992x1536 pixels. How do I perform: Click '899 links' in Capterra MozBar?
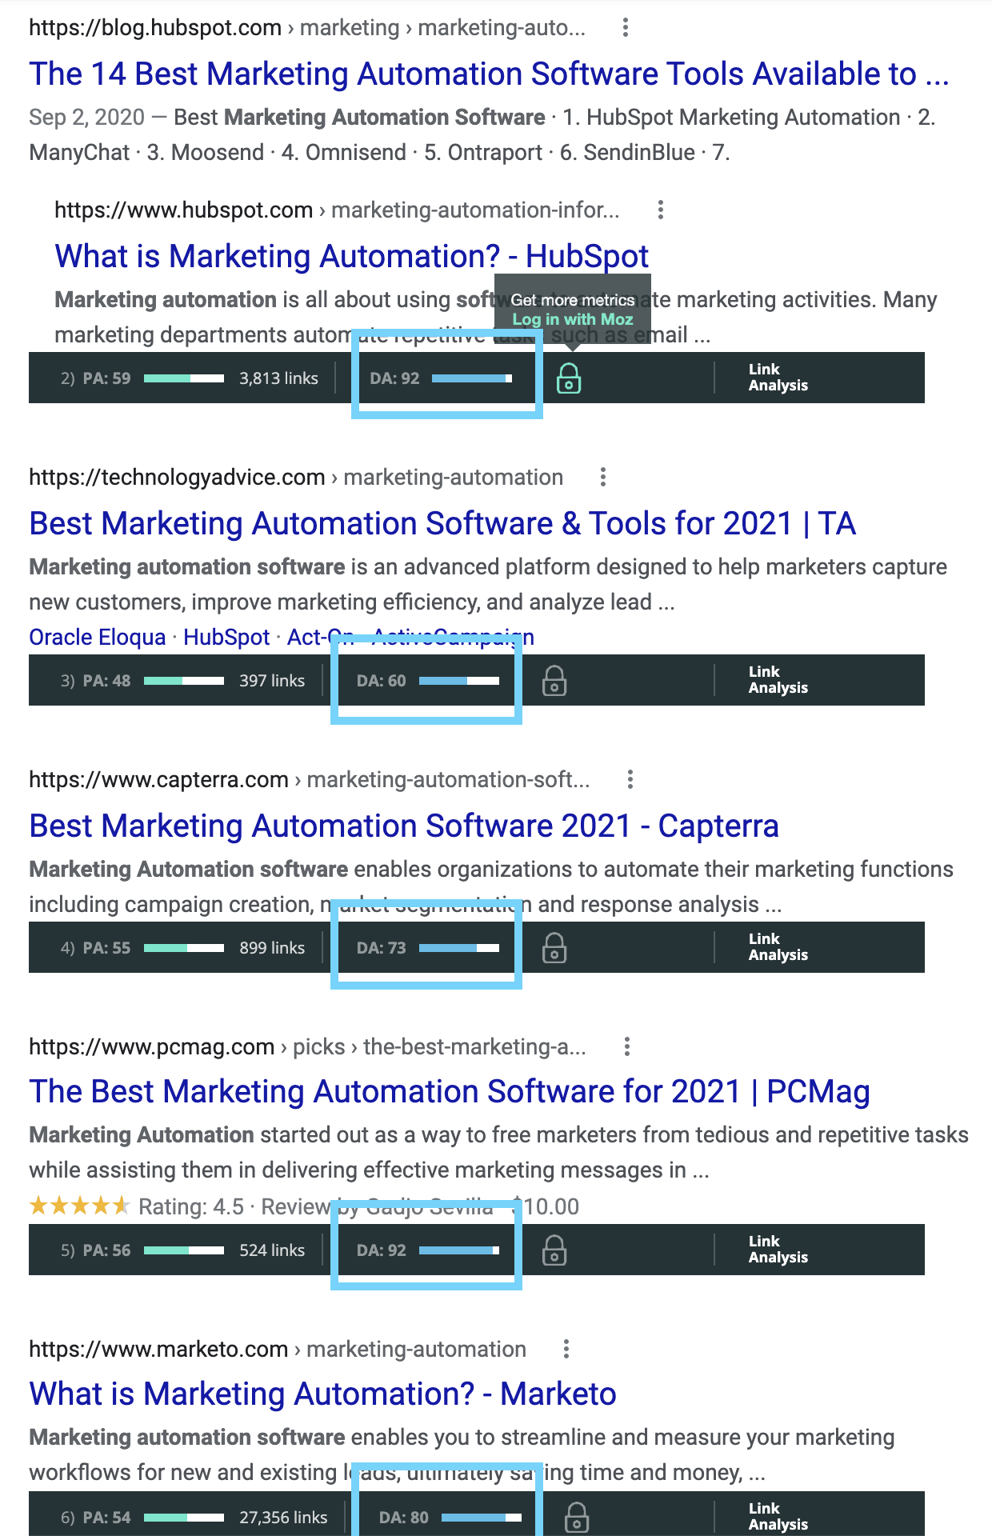tap(272, 948)
